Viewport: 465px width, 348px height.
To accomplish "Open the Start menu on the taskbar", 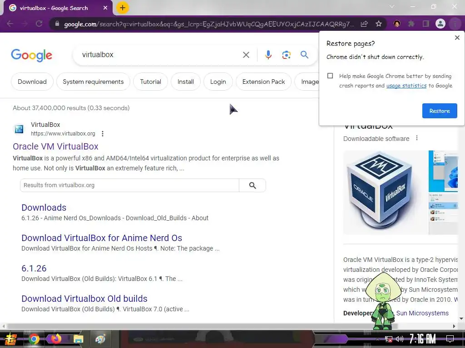I will click(11, 339).
